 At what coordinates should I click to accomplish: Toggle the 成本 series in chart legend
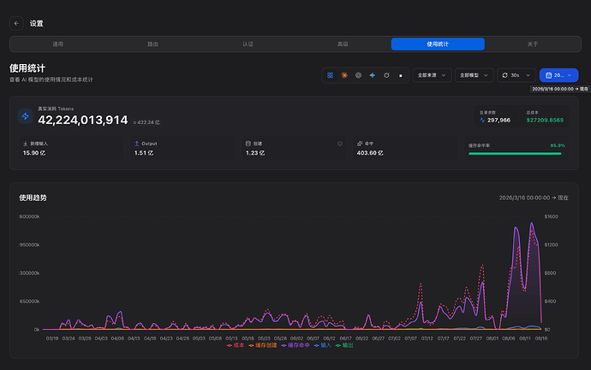236,345
